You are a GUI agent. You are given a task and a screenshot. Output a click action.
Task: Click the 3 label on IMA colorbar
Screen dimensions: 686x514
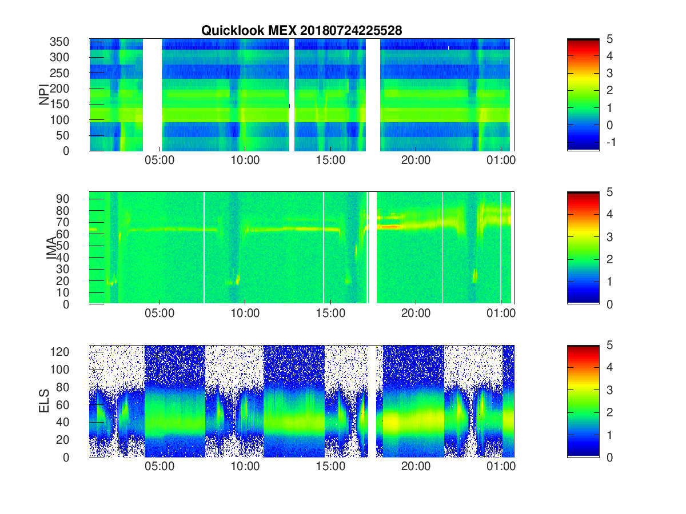point(610,237)
